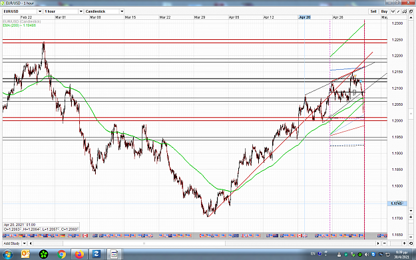Click the Apr 20 date label

point(305,17)
